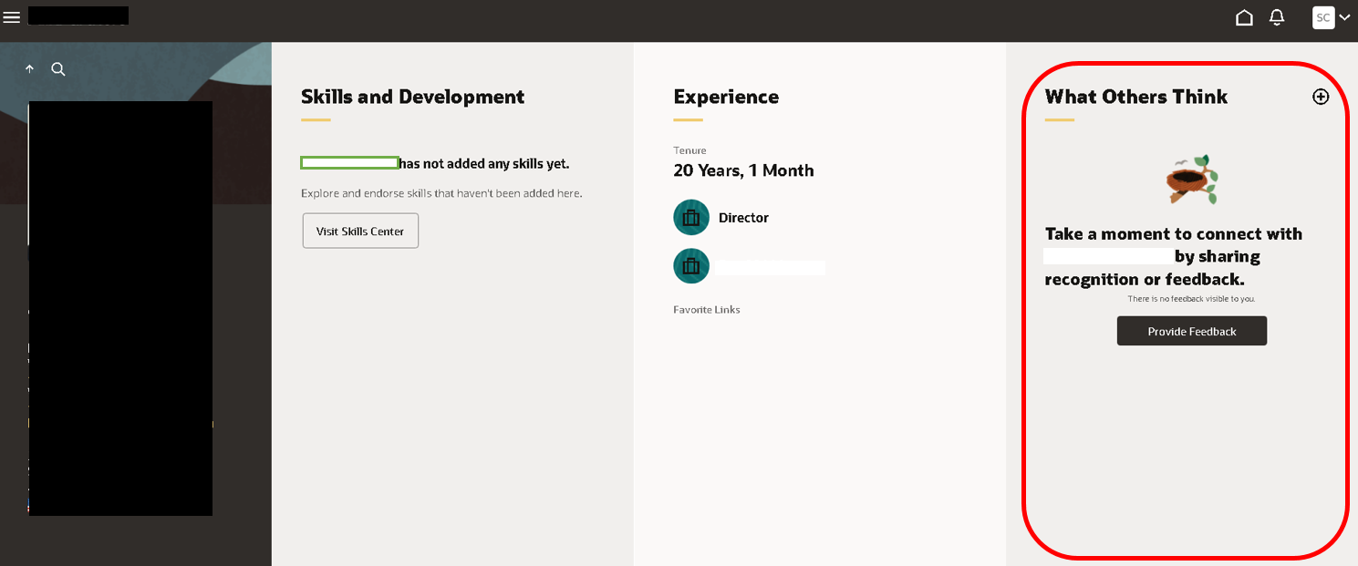Click the second job history briefcase icon

[691, 266]
